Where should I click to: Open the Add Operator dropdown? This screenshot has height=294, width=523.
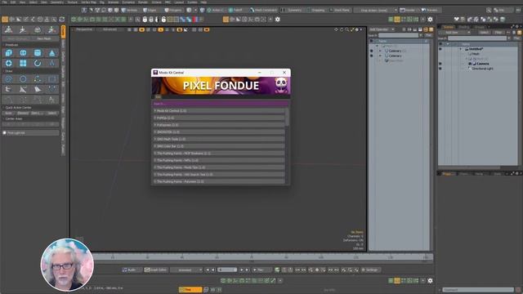point(382,29)
